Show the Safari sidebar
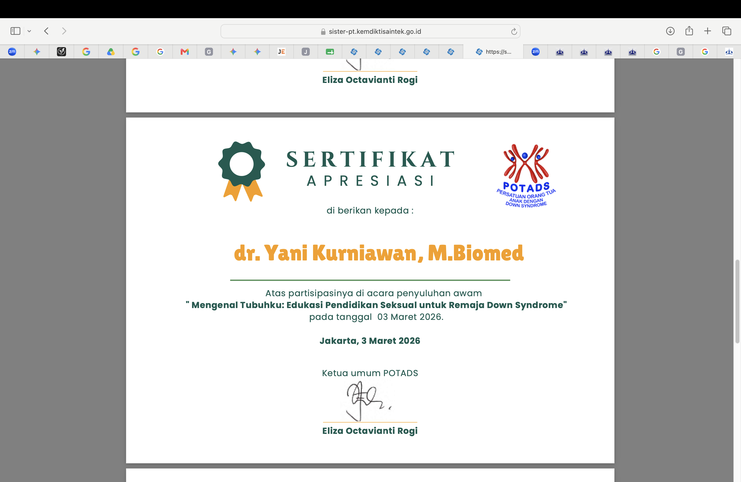The width and height of the screenshot is (741, 482). [x=15, y=31]
